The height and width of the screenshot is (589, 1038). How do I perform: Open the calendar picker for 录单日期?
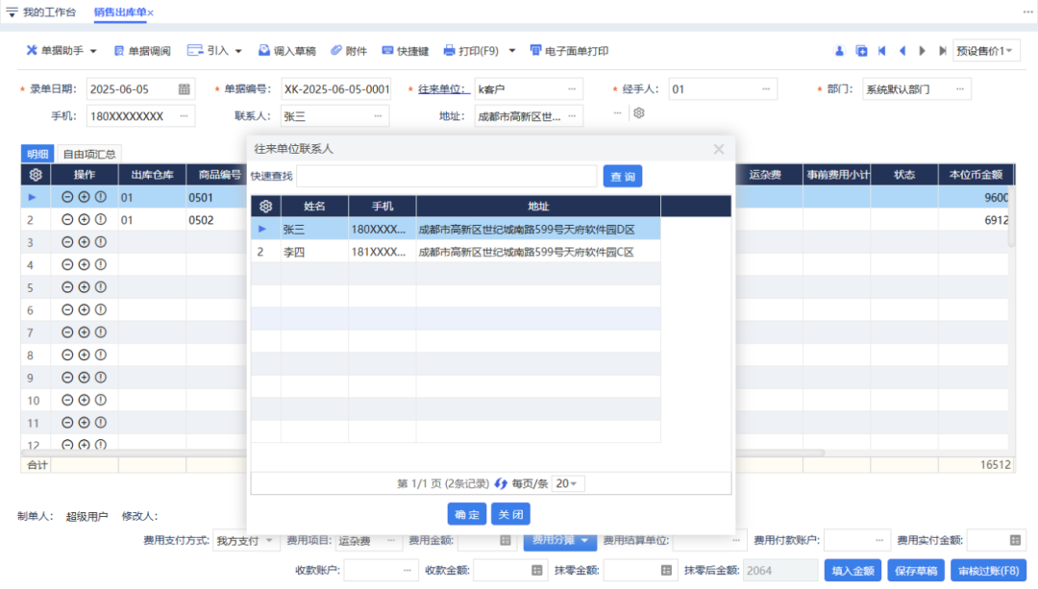(x=184, y=89)
